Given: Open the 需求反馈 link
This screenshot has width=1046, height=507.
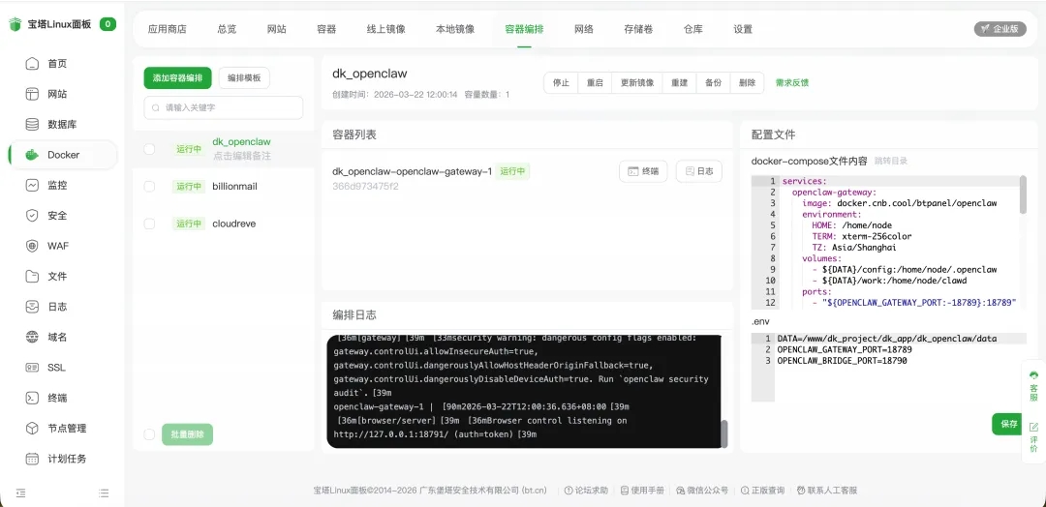Looking at the screenshot, I should pos(792,83).
